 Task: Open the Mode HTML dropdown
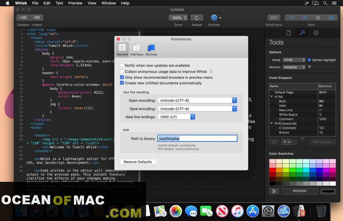click(x=294, y=60)
